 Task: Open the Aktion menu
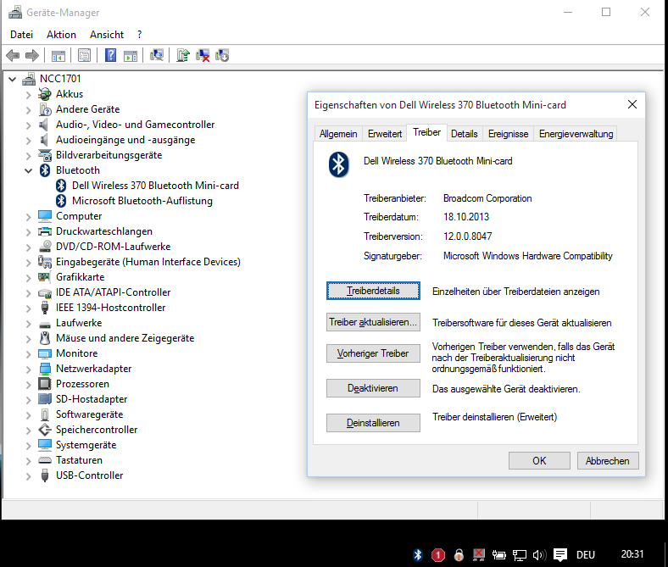[x=61, y=35]
